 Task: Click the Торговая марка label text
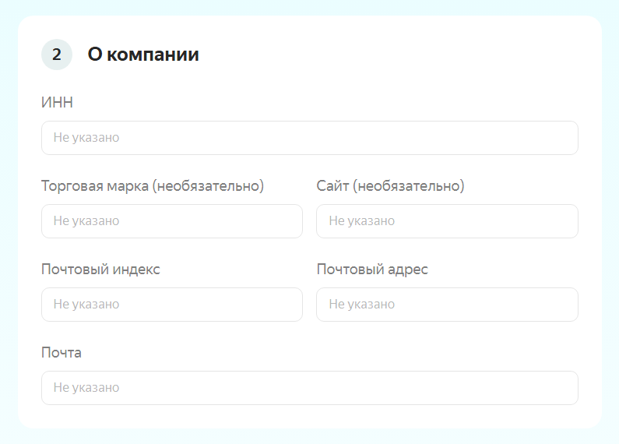tap(93, 186)
